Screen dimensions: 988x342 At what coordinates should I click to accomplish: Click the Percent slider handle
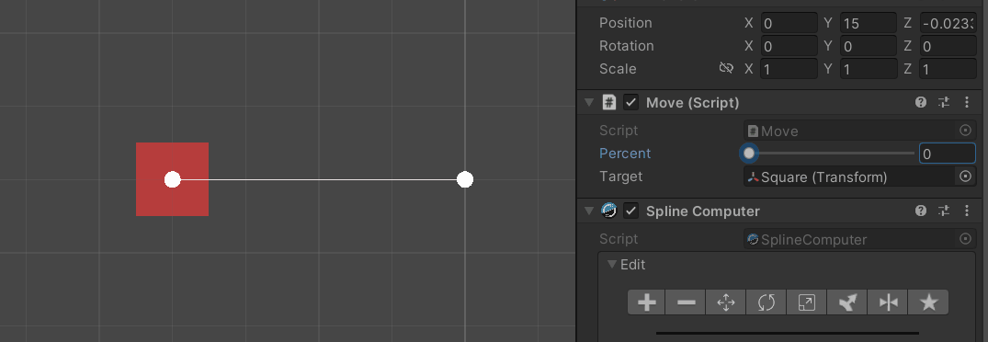pos(748,153)
